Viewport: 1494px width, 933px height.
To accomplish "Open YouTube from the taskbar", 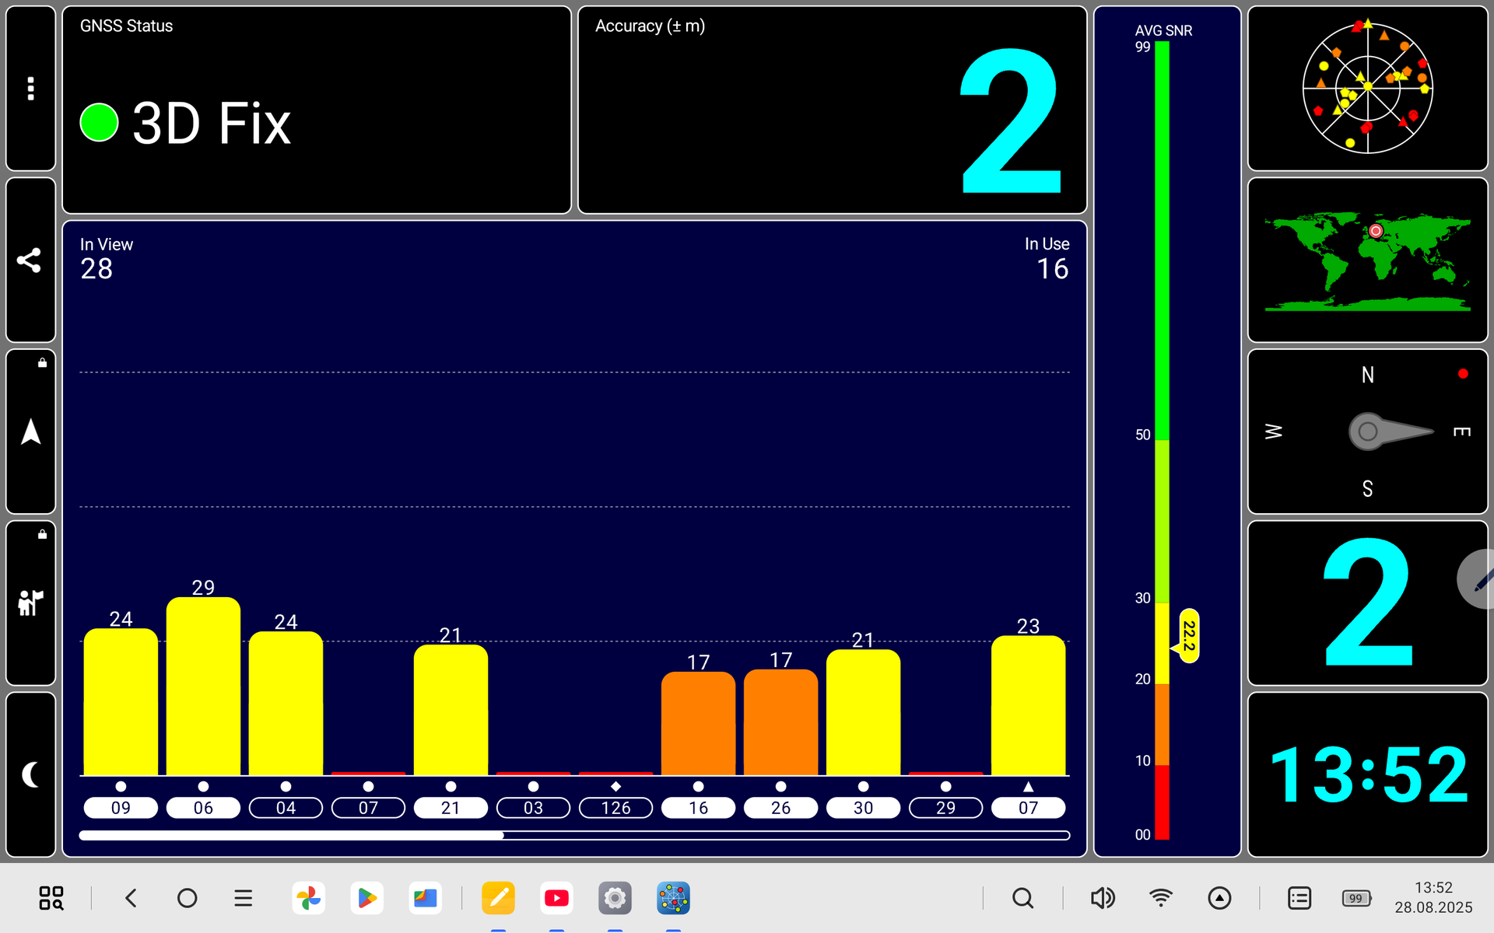I will (x=556, y=898).
